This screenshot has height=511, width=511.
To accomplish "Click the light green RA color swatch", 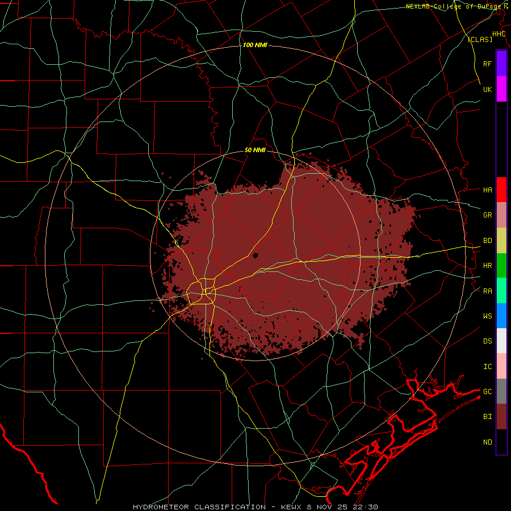I will point(501,291).
